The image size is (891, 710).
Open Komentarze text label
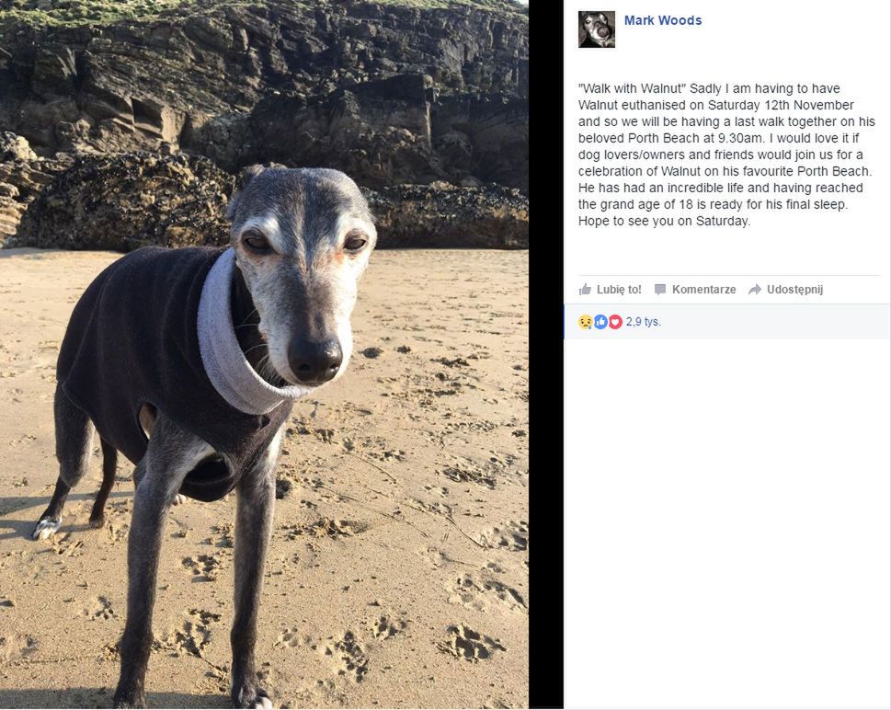(703, 290)
